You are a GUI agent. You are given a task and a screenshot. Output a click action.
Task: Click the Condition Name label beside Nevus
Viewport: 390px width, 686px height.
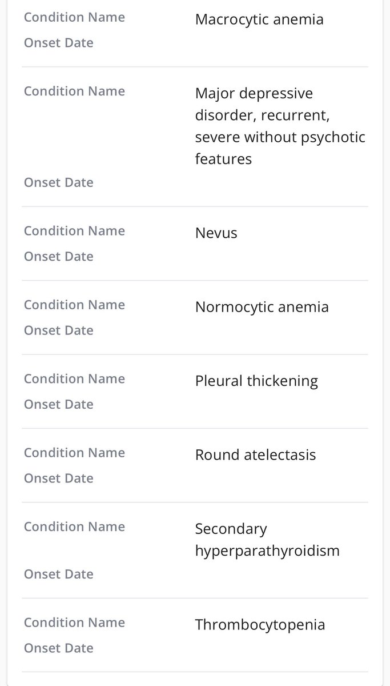coord(74,231)
